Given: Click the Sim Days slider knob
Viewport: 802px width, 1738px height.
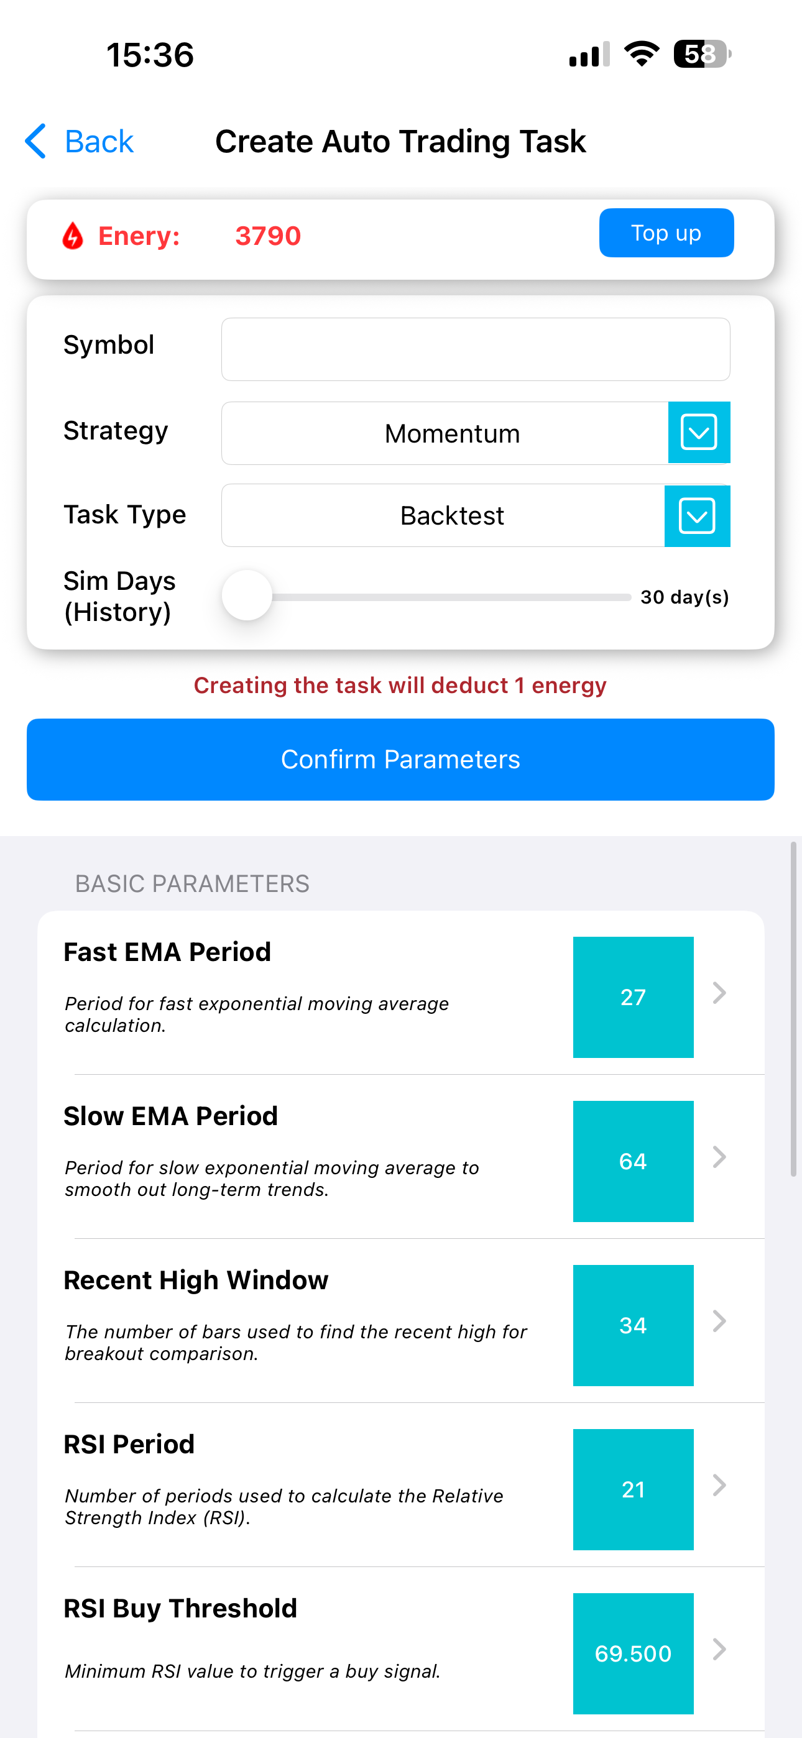Looking at the screenshot, I should pyautogui.click(x=247, y=595).
